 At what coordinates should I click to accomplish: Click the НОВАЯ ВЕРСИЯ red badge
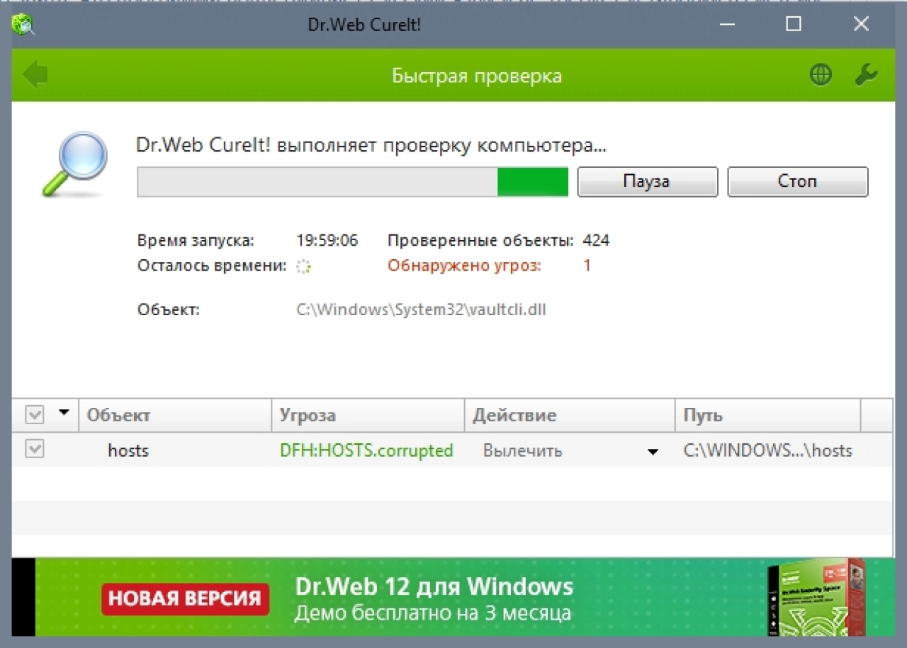[x=185, y=599]
